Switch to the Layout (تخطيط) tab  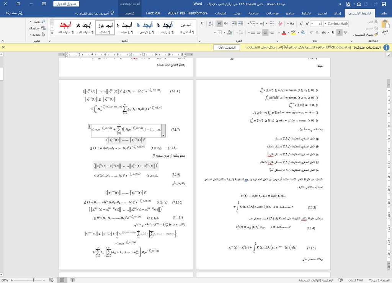[306, 13]
